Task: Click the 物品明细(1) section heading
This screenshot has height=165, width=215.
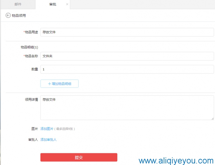Action: (29, 47)
